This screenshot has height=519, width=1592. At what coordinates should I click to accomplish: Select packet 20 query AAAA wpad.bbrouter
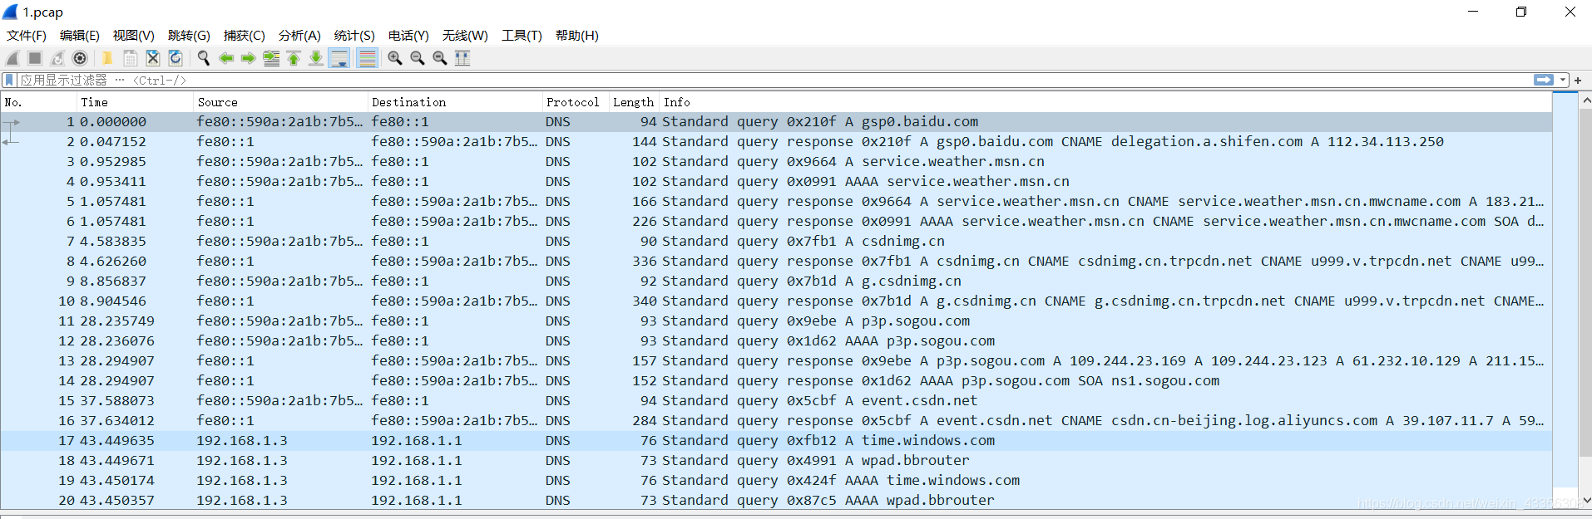(x=776, y=500)
